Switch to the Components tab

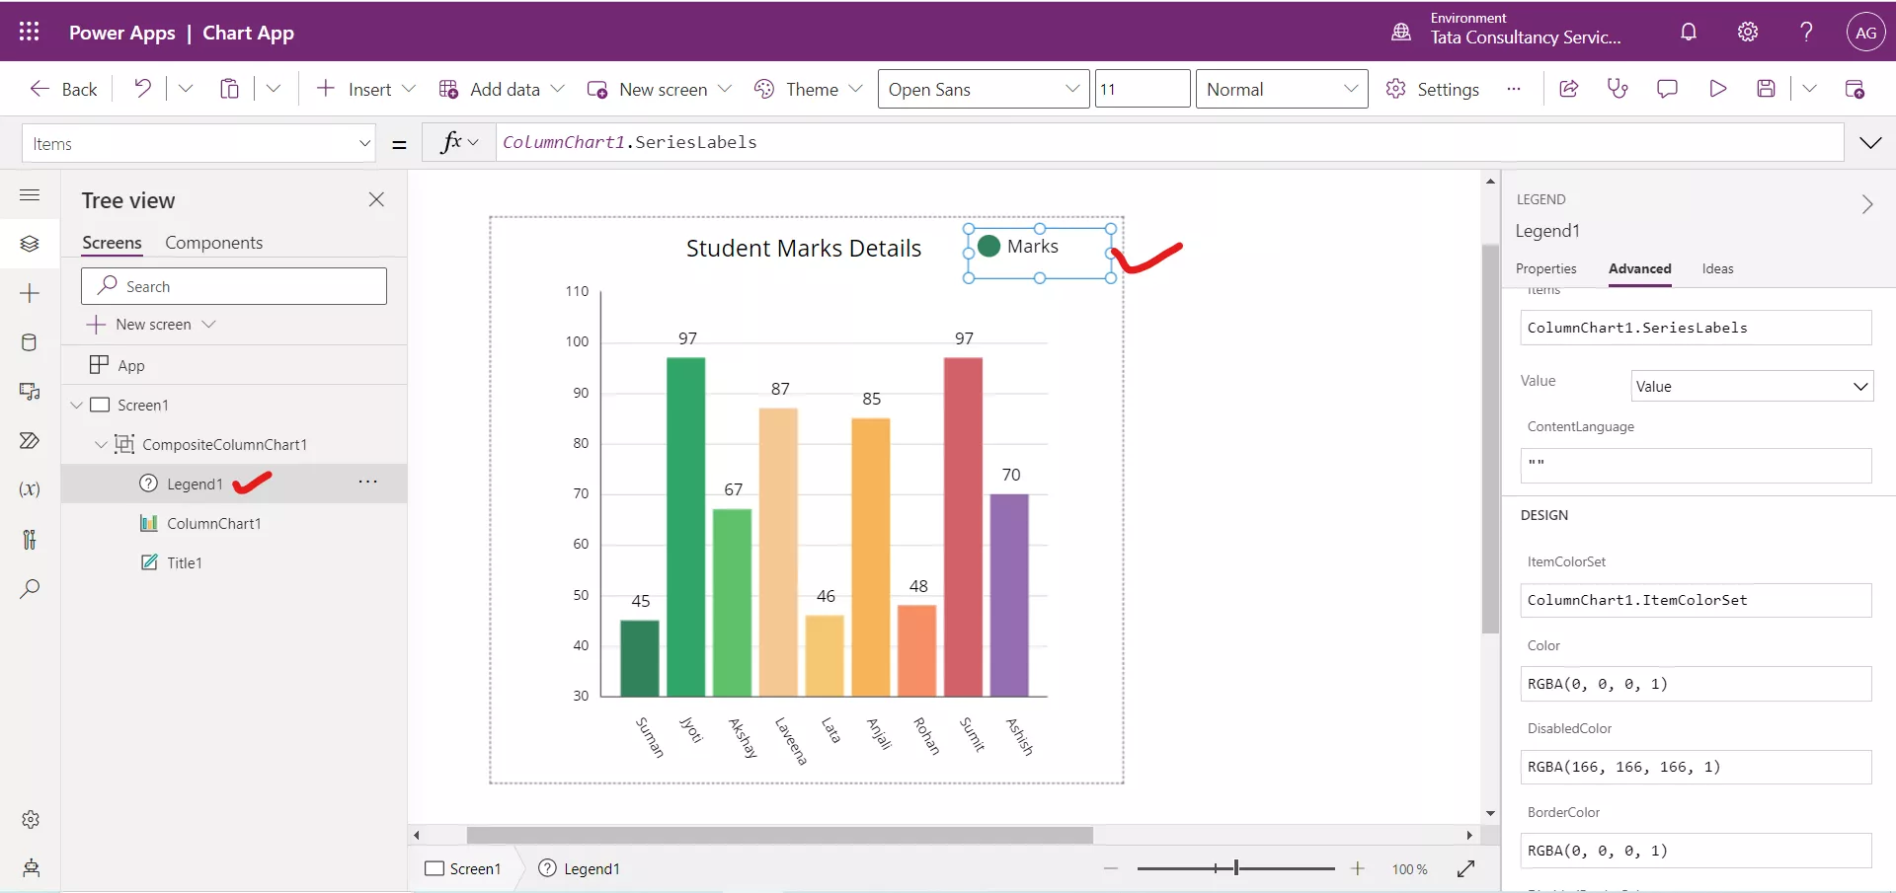pos(215,242)
